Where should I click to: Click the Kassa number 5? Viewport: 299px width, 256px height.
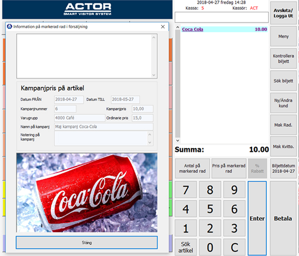tap(203, 8)
